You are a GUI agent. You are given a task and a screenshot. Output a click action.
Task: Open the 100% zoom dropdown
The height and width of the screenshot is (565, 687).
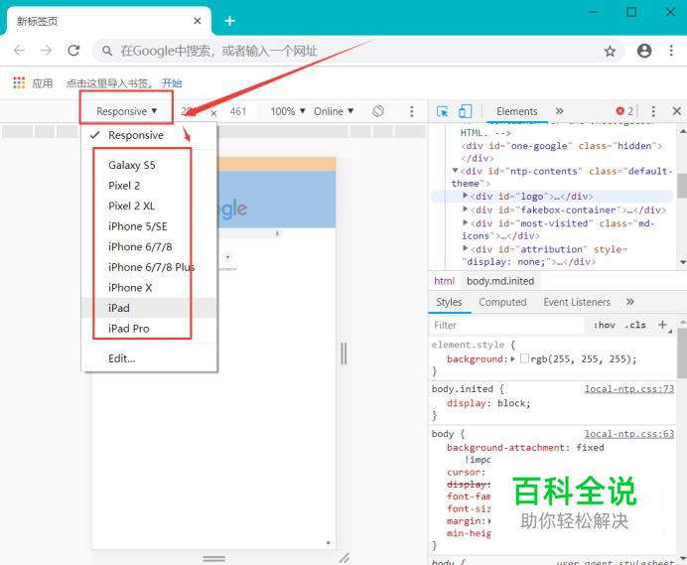288,111
